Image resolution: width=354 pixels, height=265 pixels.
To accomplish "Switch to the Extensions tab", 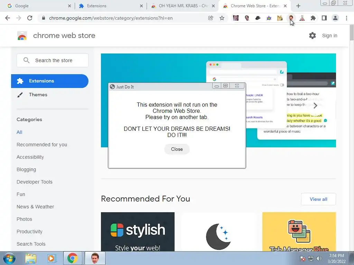I will (x=110, y=6).
